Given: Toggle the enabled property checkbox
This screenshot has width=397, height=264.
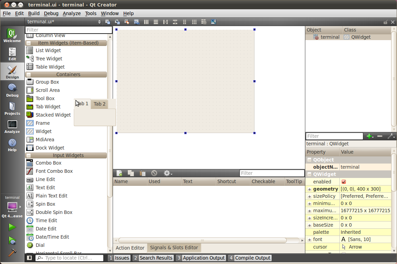Looking at the screenshot, I should [344, 182].
